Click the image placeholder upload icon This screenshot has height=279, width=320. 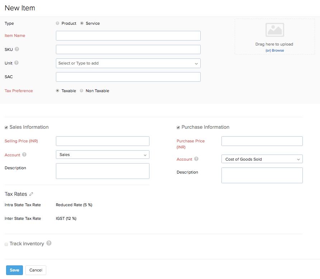pos(274,30)
